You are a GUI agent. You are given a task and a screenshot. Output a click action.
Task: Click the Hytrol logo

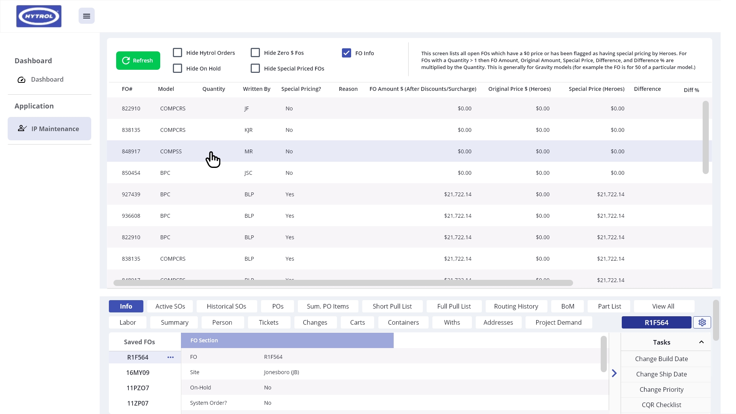(x=39, y=16)
